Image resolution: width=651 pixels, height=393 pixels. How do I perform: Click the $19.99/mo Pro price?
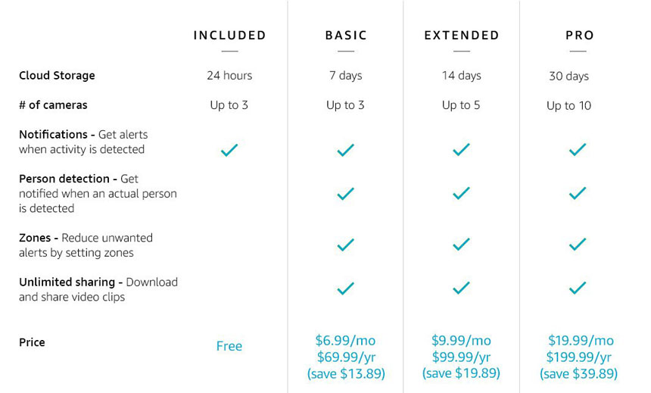tap(581, 341)
